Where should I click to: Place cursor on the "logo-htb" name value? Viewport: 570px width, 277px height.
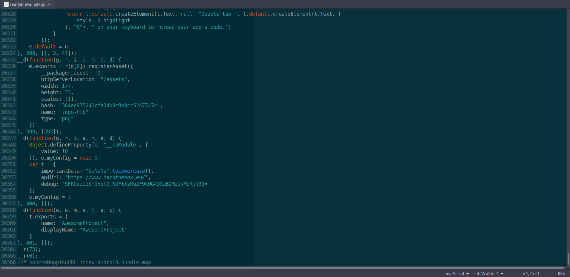pyautogui.click(x=74, y=112)
